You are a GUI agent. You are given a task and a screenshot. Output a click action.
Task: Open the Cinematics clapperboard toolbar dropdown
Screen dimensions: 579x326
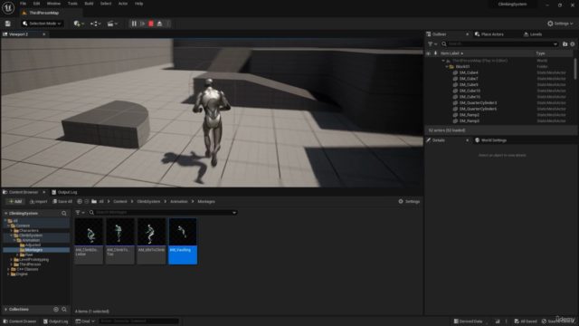(112, 24)
